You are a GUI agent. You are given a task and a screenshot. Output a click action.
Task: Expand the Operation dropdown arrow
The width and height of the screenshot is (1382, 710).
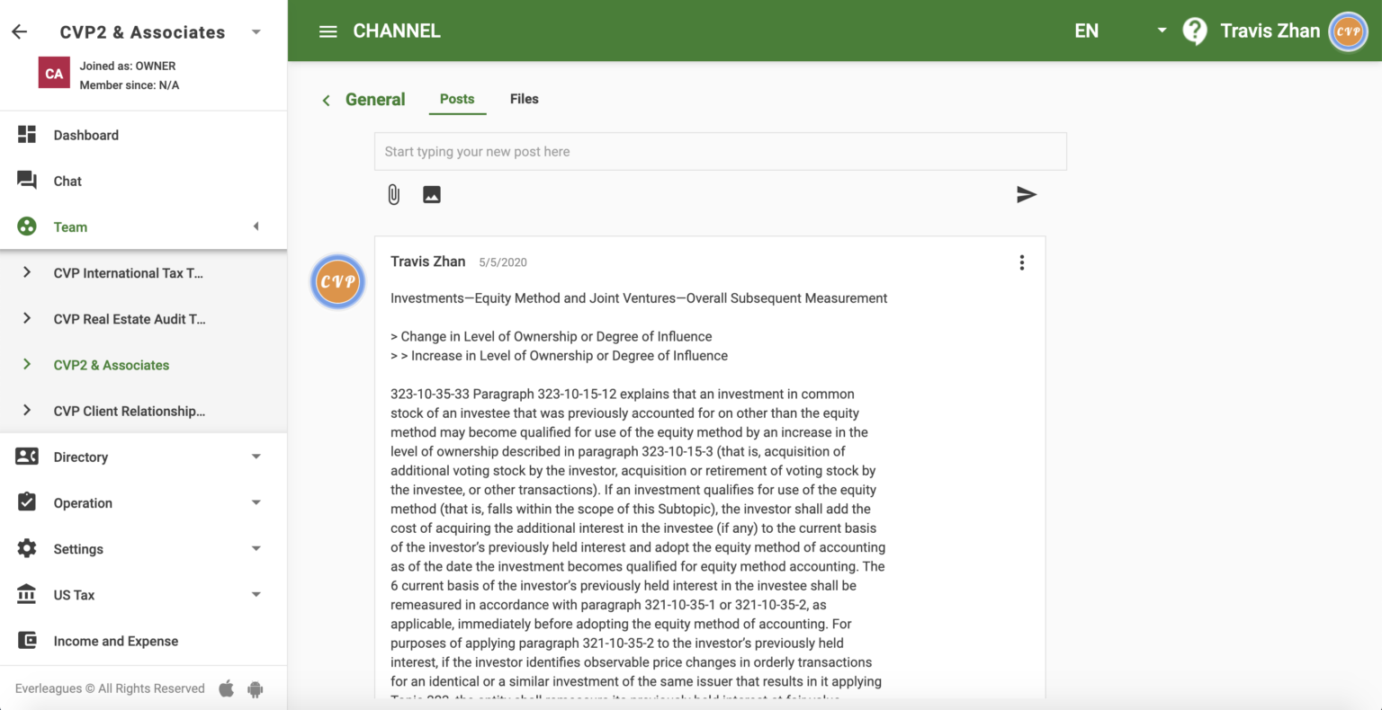(x=256, y=502)
